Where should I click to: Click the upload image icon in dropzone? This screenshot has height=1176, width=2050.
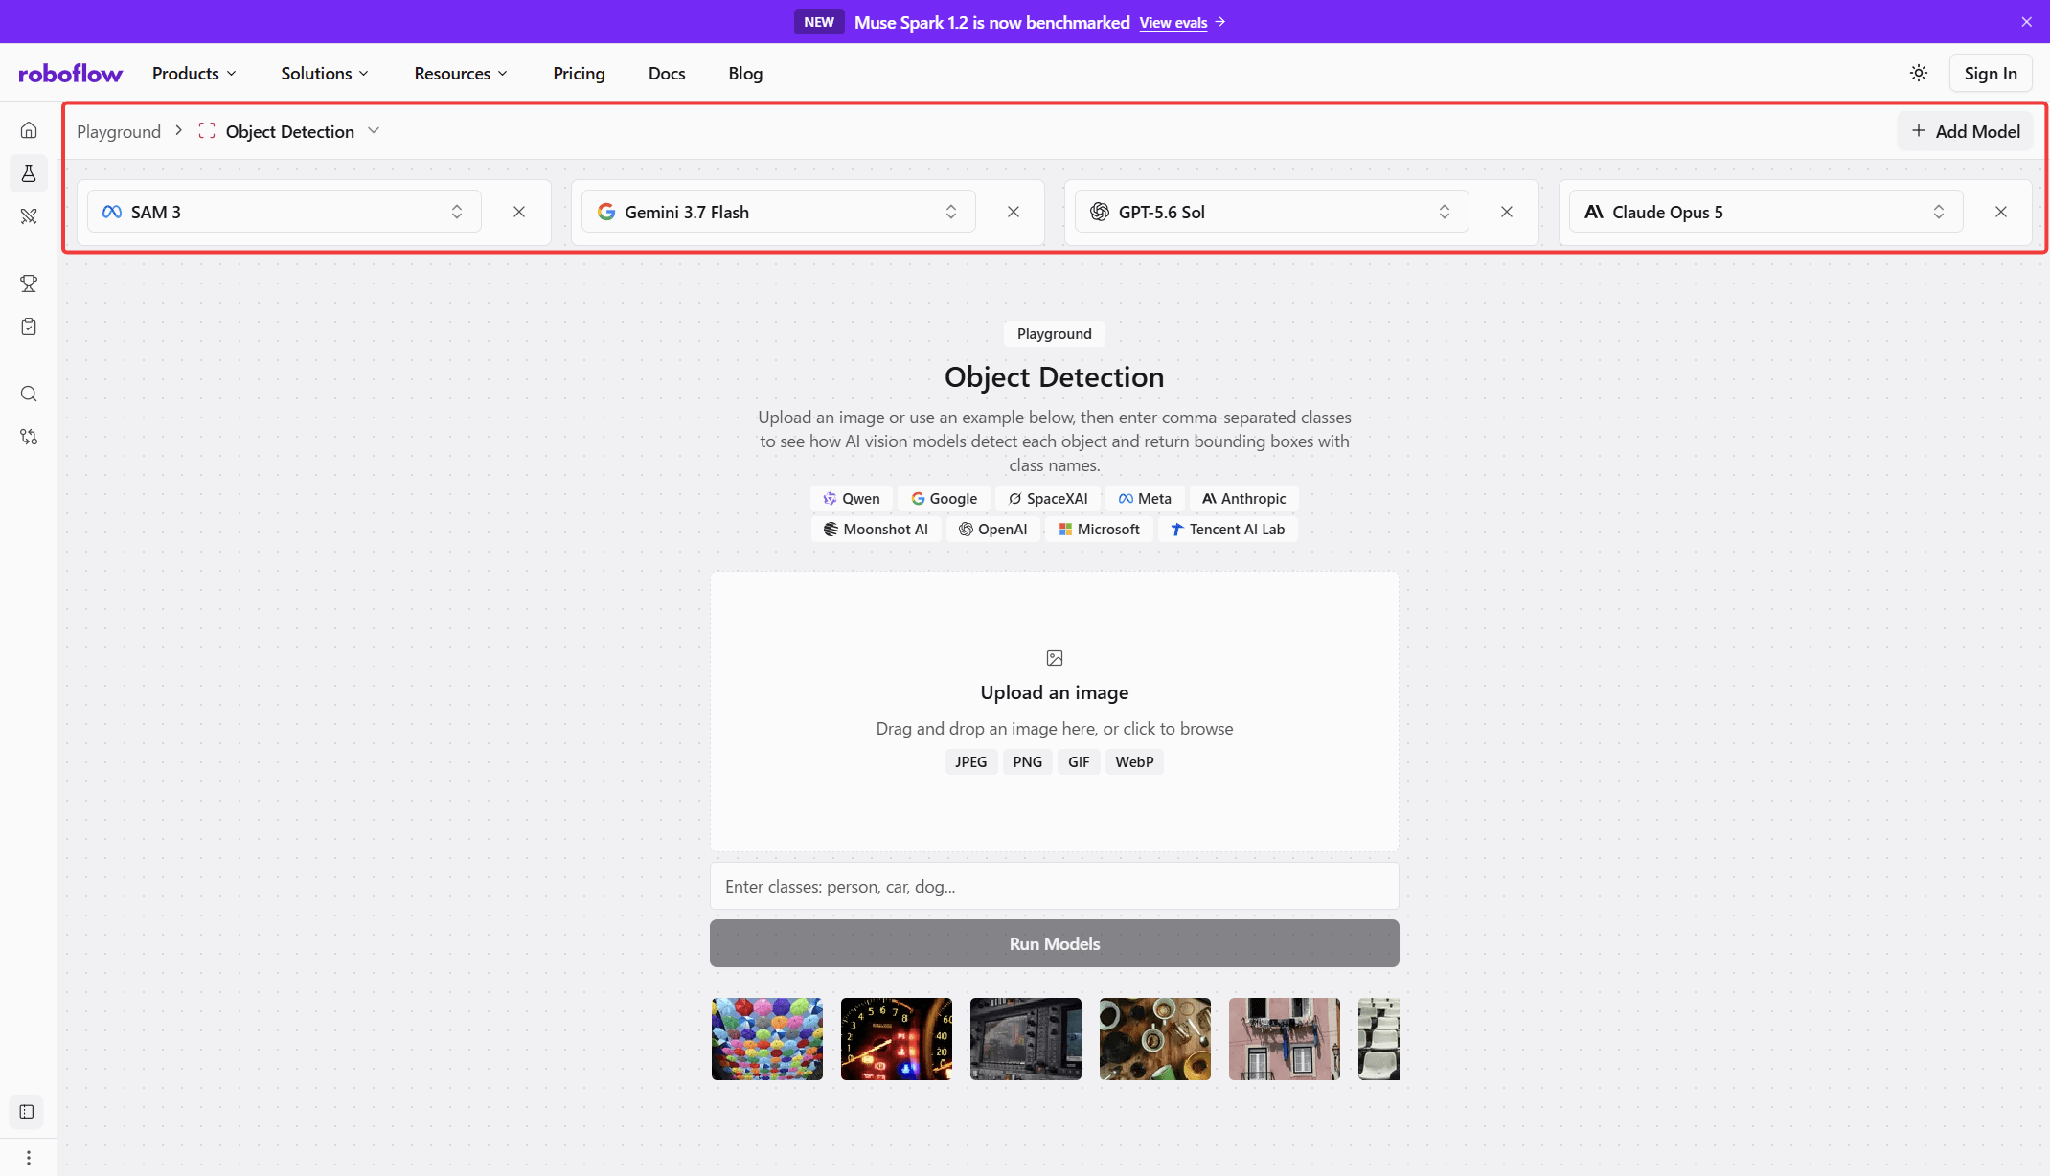[1055, 658]
